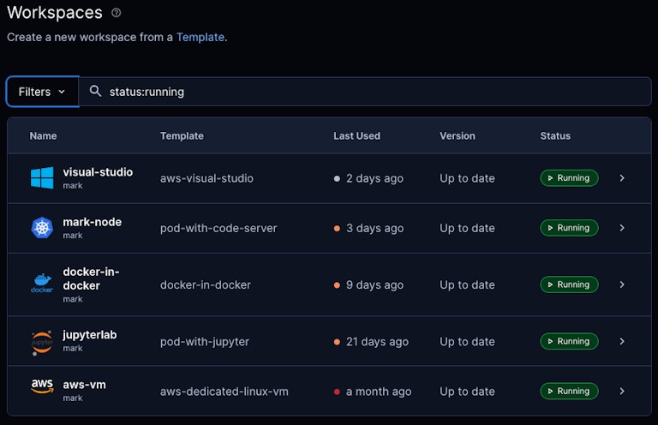Open the jupyterlab workspace name

(x=90, y=335)
